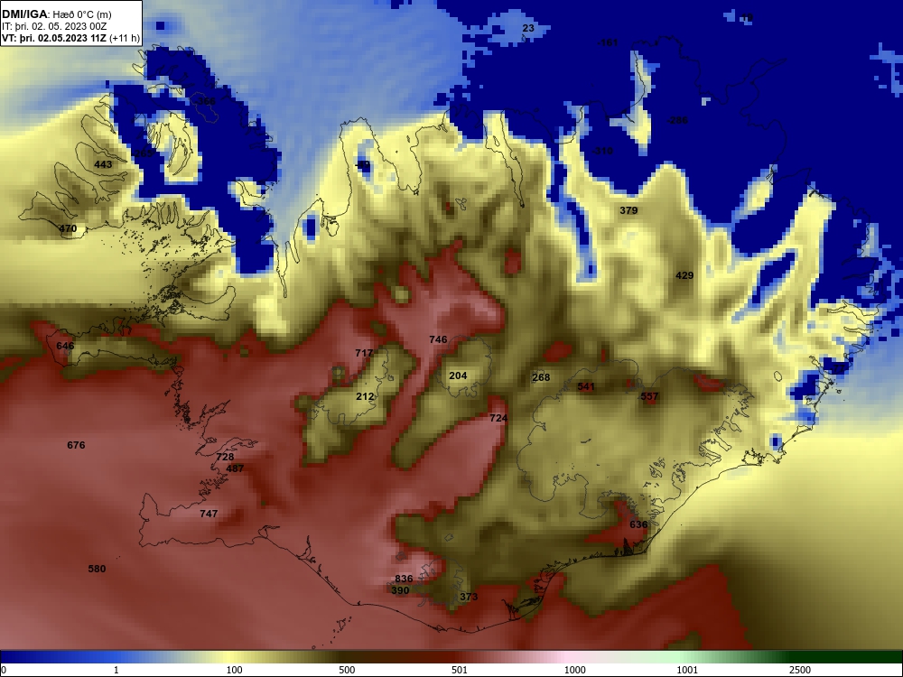Click the legend label 0

[4, 670]
